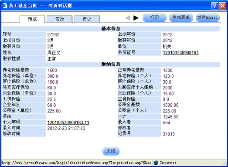Open help via question mark icon
Viewport: 228px width, 167px height.
(x=214, y=6)
